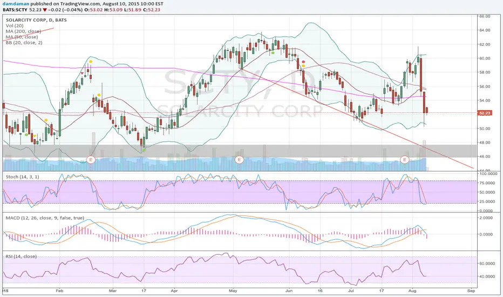Click the 75.0000 Stoch scale label

(x=488, y=183)
